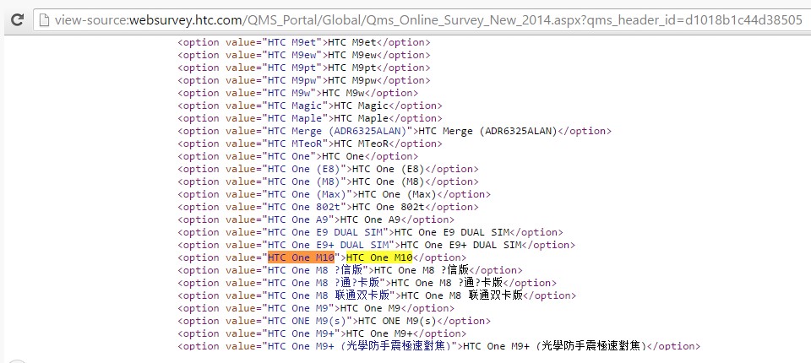Image resolution: width=811 pixels, height=363 pixels.
Task: Click the HTC M9pw option line
Action: 303,80
